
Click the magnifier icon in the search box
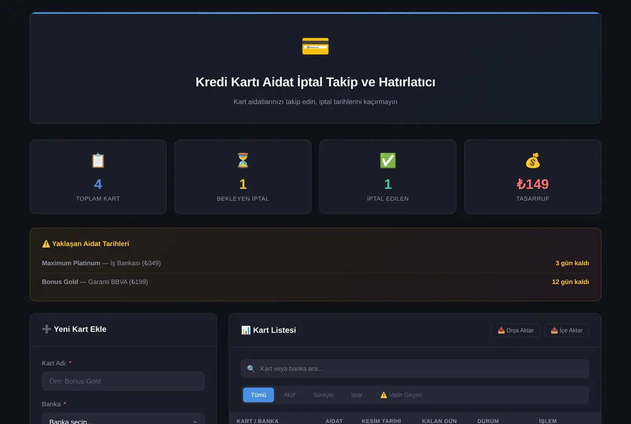[251, 369]
